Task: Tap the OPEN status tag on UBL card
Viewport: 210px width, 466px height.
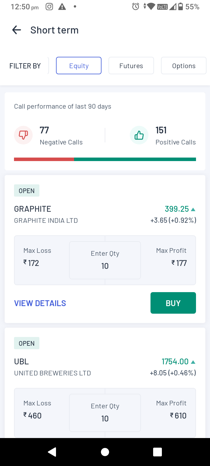Action: (27, 343)
